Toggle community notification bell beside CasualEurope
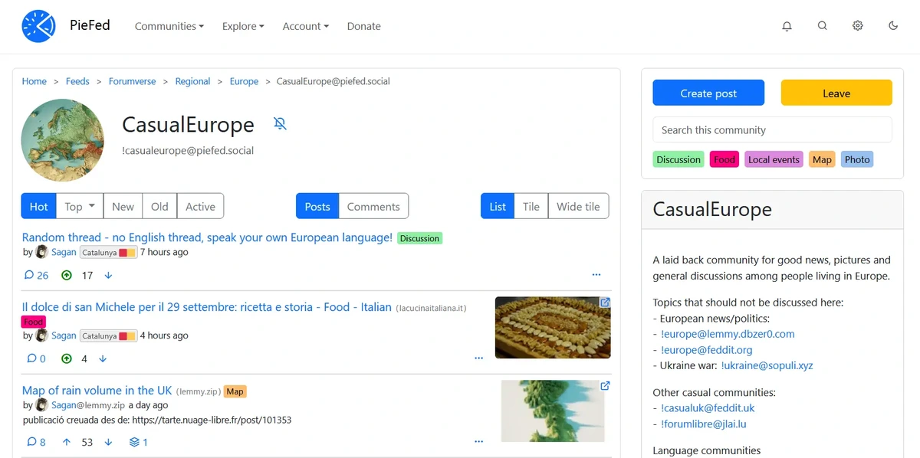This screenshot has width=920, height=458. (280, 123)
